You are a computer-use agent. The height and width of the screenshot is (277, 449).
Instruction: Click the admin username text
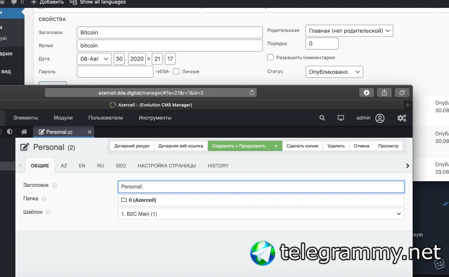[x=363, y=118]
